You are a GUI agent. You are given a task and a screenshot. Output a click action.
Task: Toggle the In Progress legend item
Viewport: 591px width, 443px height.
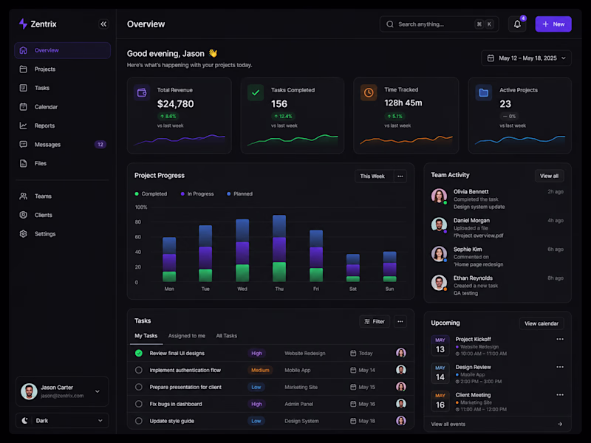[197, 194]
